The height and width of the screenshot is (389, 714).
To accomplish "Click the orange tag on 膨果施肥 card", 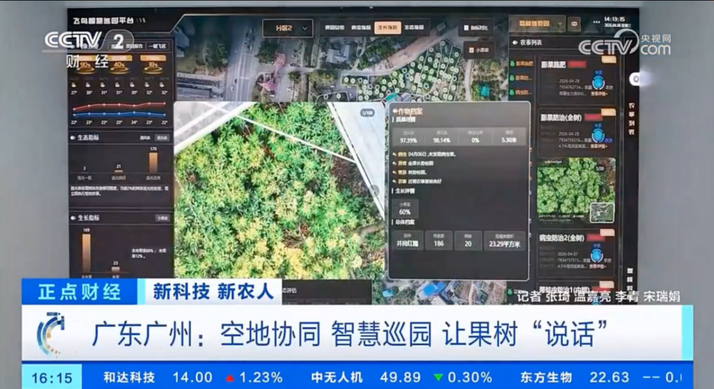I will tap(609, 59).
